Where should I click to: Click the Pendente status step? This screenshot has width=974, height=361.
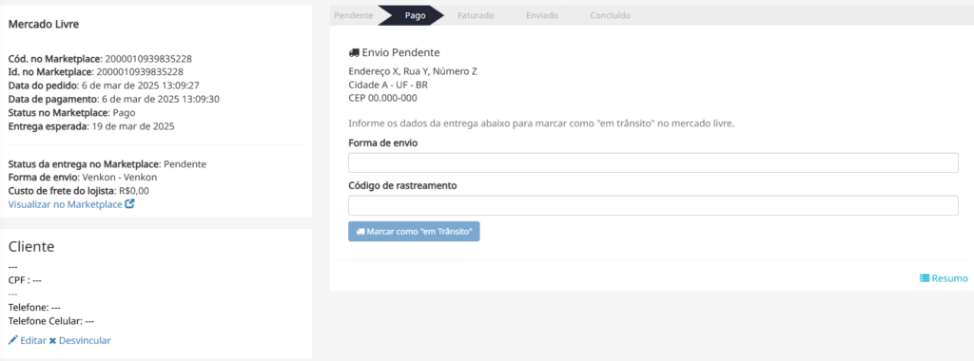(x=354, y=15)
